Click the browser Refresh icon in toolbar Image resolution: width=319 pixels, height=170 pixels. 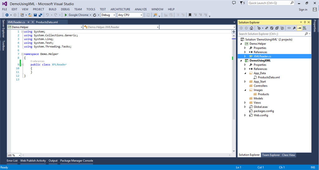95,15
